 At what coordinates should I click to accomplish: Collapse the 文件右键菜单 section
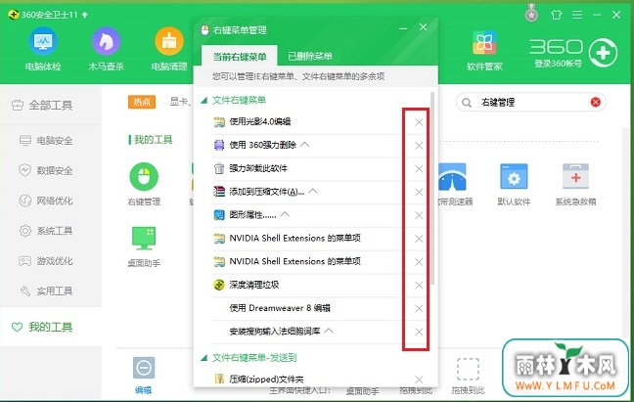[x=204, y=100]
